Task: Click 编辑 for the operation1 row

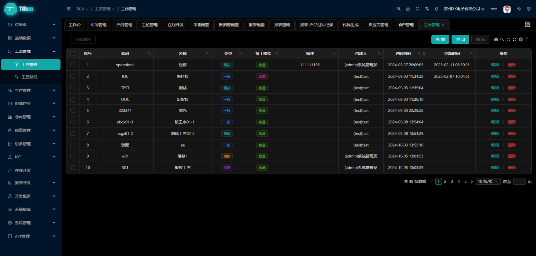Action: [495, 65]
